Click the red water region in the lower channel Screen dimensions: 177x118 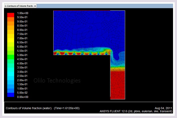pyautogui.click(x=118, y=85)
